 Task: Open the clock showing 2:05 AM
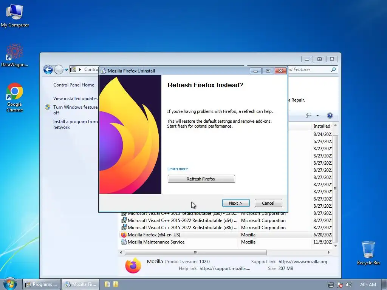point(368,285)
